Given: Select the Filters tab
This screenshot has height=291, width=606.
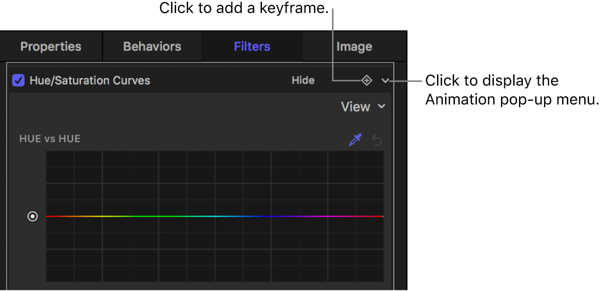Looking at the screenshot, I should (x=252, y=47).
